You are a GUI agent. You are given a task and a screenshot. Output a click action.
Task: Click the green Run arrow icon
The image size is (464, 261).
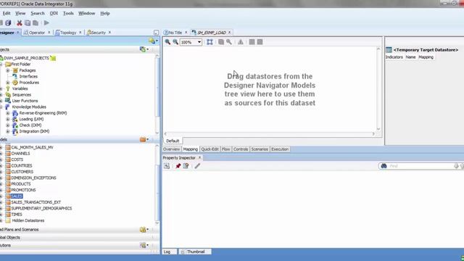coord(46,22)
